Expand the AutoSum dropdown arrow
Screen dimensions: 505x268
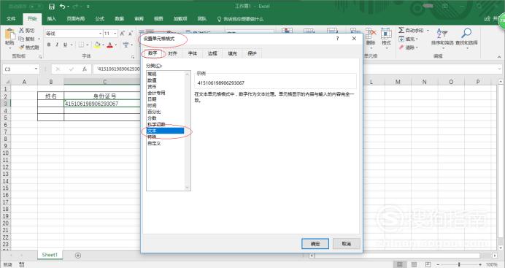(x=428, y=30)
